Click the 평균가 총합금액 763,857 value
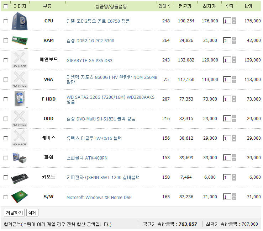 tap(188, 224)
